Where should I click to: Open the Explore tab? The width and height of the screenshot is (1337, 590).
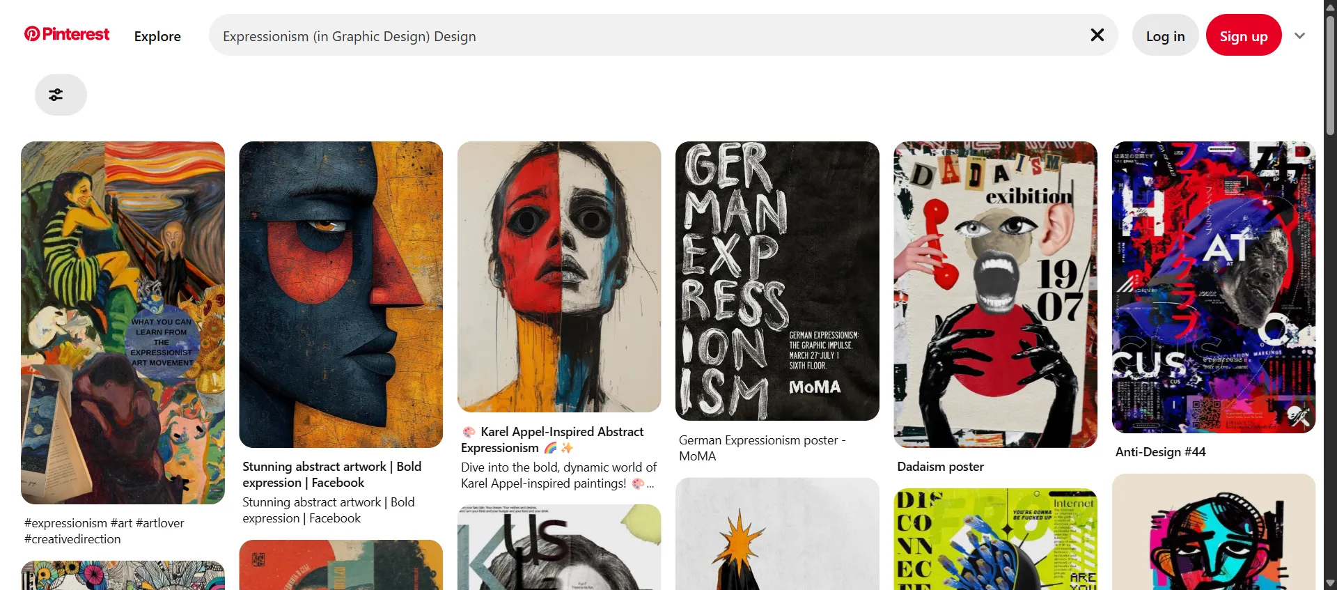[157, 36]
